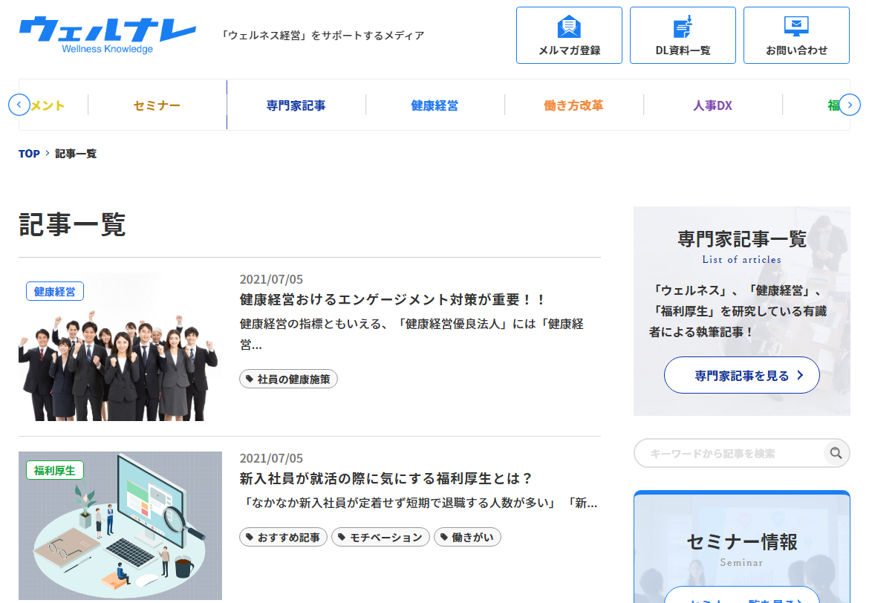872x603 pixels.
Task: Select the 人事DX menu item
Action: [x=712, y=105]
